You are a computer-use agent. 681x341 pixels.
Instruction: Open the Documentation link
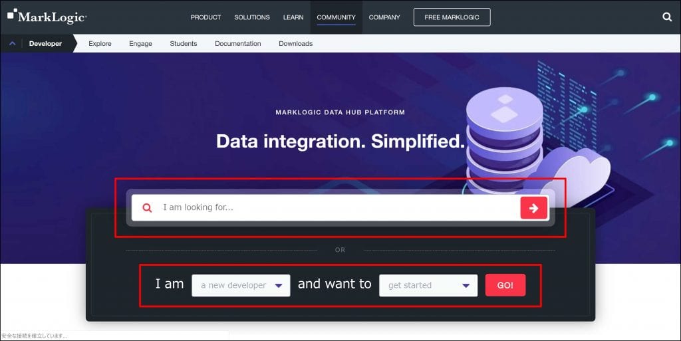(x=237, y=44)
